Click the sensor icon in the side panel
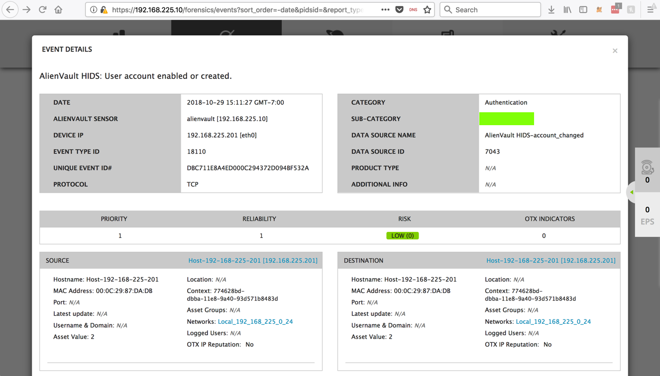Image resolution: width=660 pixels, height=376 pixels. click(x=647, y=167)
